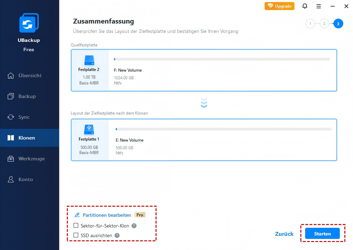Image resolution: width=353 pixels, height=250 pixels.
Task: Click the Festplatte 2 source disk icon
Action: click(x=89, y=61)
